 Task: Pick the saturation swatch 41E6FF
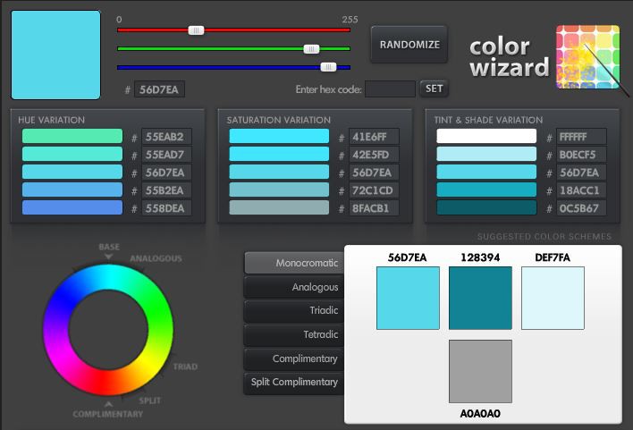coord(279,136)
